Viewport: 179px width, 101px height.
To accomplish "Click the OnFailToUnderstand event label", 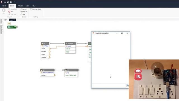I will pos(48,73).
